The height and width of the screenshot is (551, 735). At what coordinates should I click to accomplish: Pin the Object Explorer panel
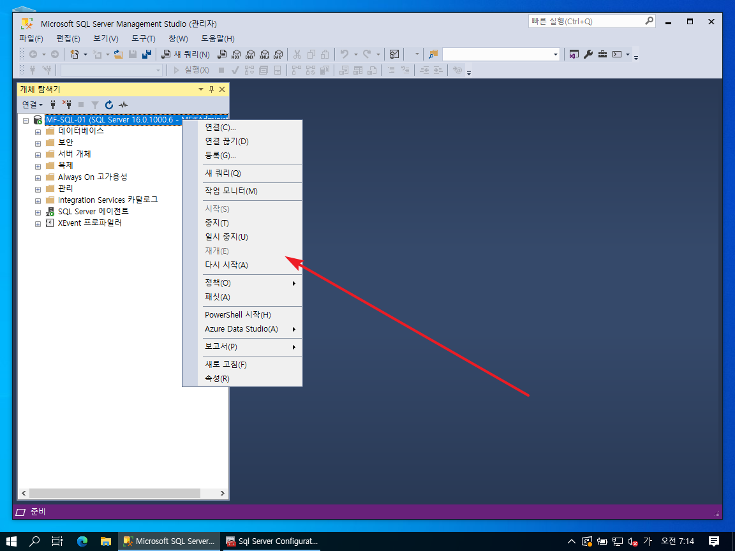coord(211,89)
